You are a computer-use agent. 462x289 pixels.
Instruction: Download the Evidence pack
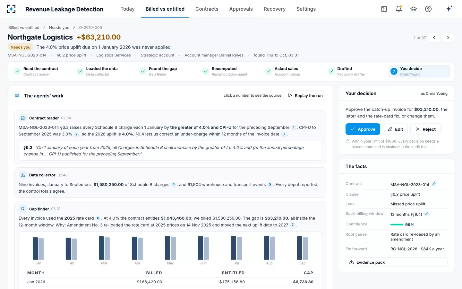click(x=397, y=262)
